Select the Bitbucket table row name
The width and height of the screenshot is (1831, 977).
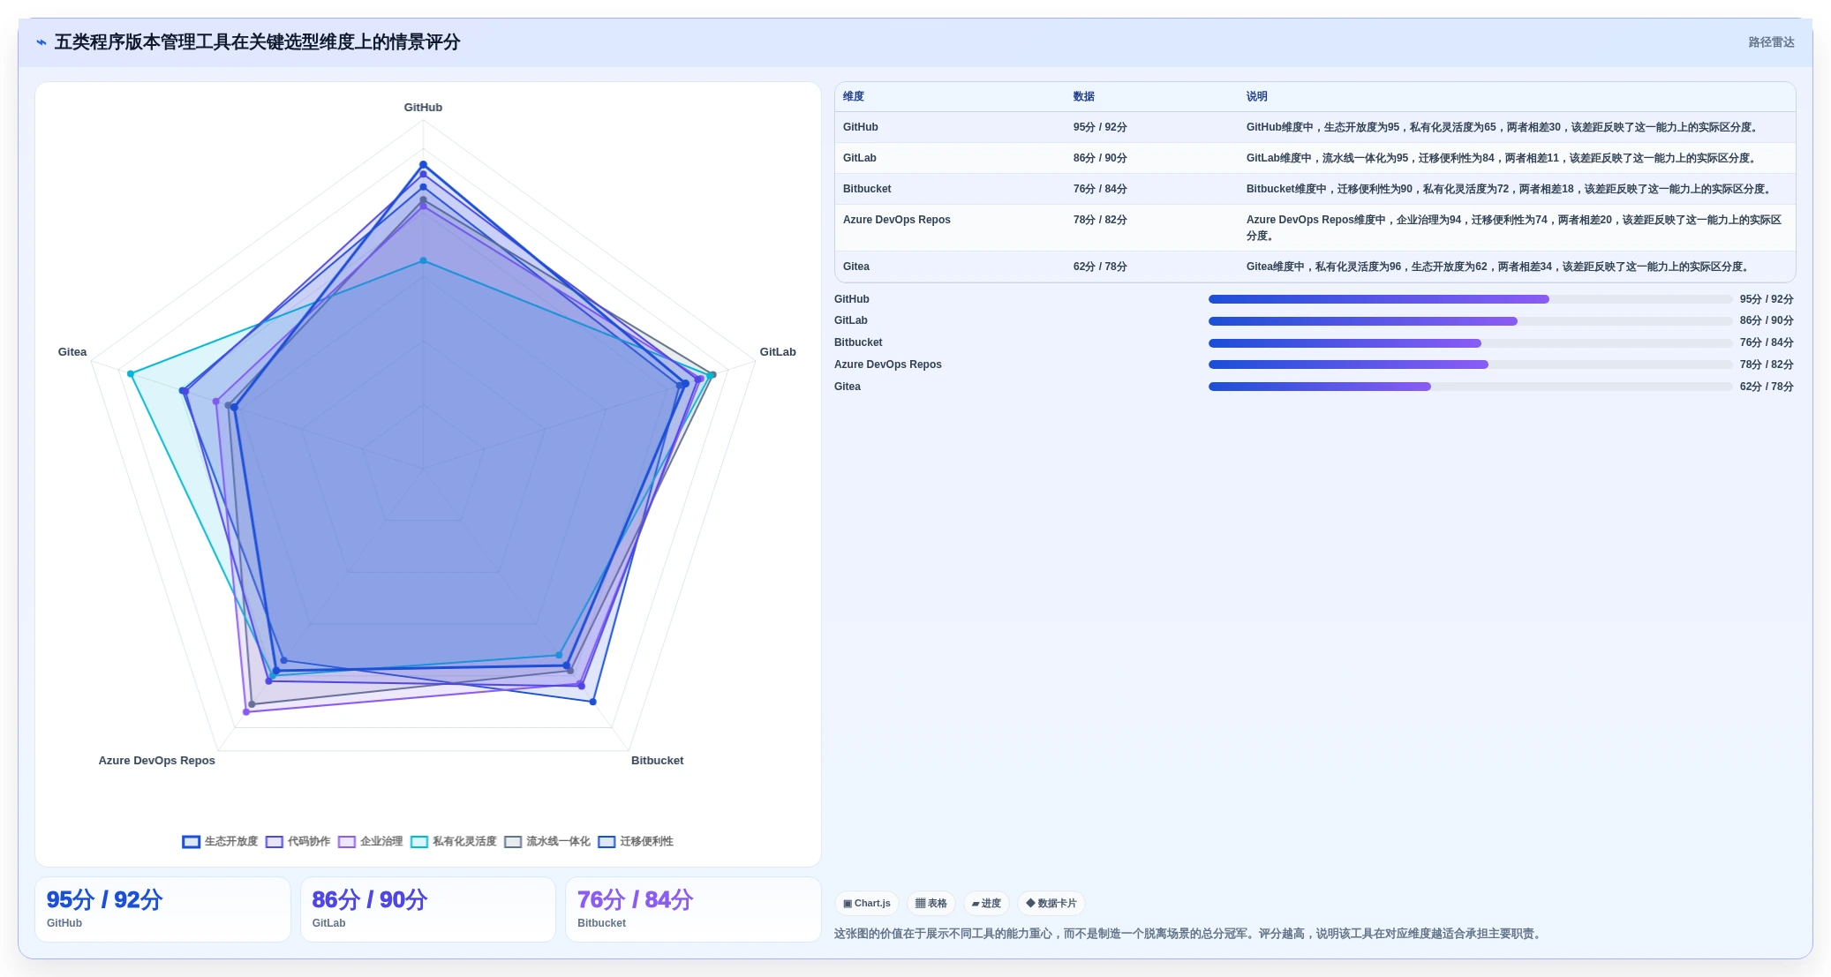[867, 189]
